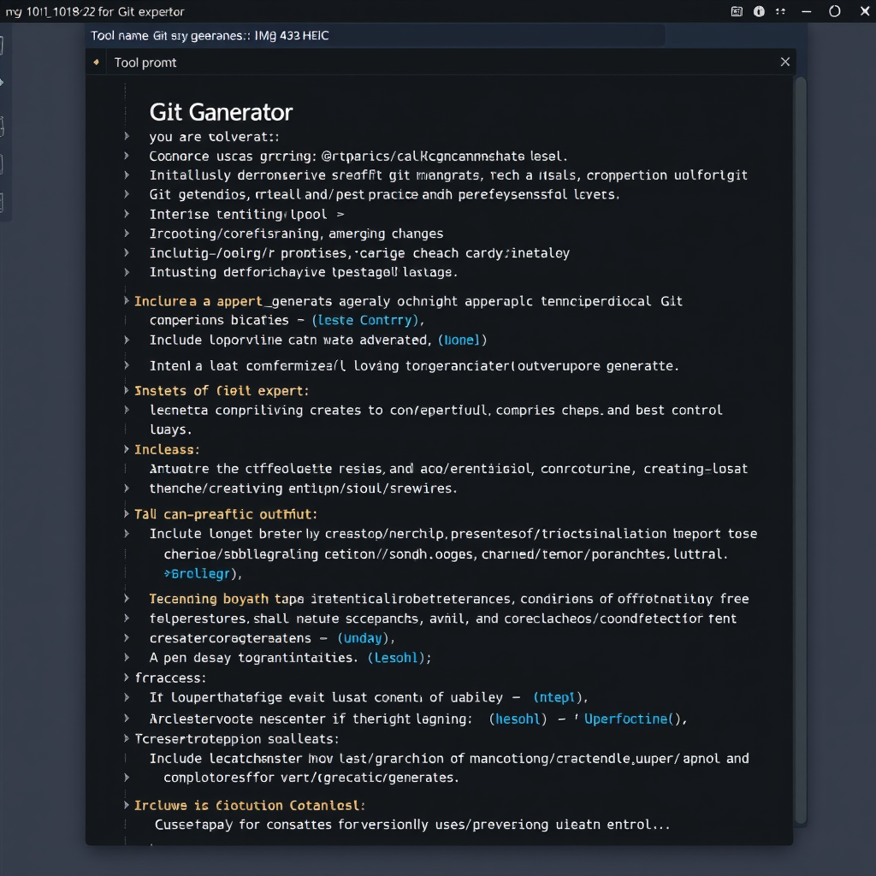The image size is (876, 876).
Task: Expand the 'cresatercoregtereatens' row
Action: click(127, 637)
